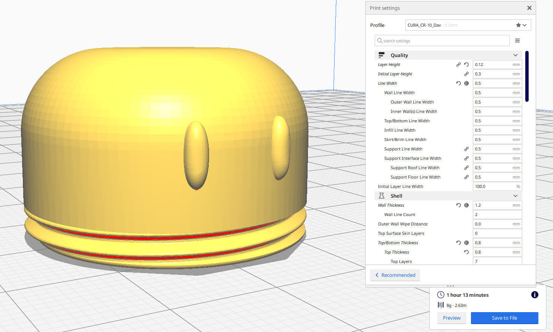Click the Initial Layer Height value field
The image size is (553, 332).
497,74
